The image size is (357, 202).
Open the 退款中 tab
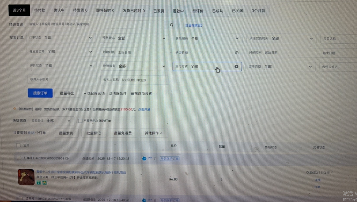click(178, 11)
